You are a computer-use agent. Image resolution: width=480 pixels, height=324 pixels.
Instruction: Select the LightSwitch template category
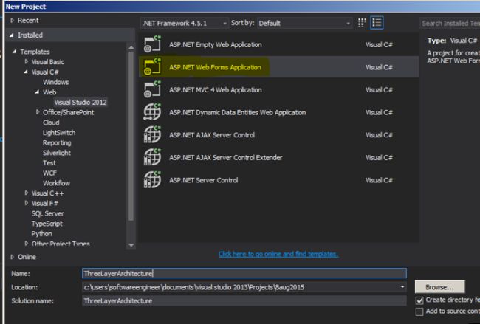[59, 132]
